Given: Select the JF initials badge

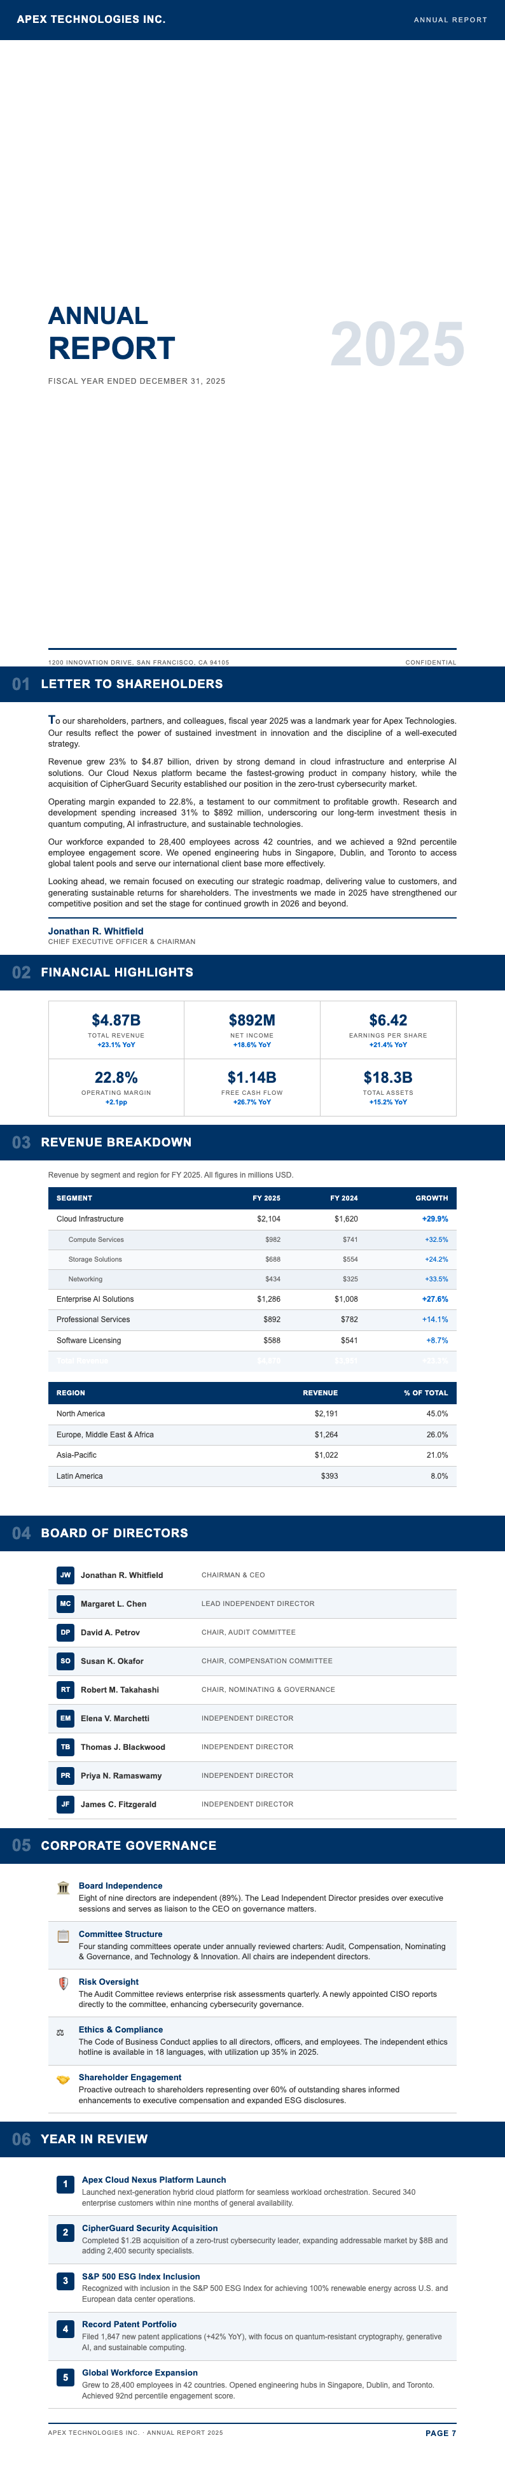Looking at the screenshot, I should [66, 1803].
